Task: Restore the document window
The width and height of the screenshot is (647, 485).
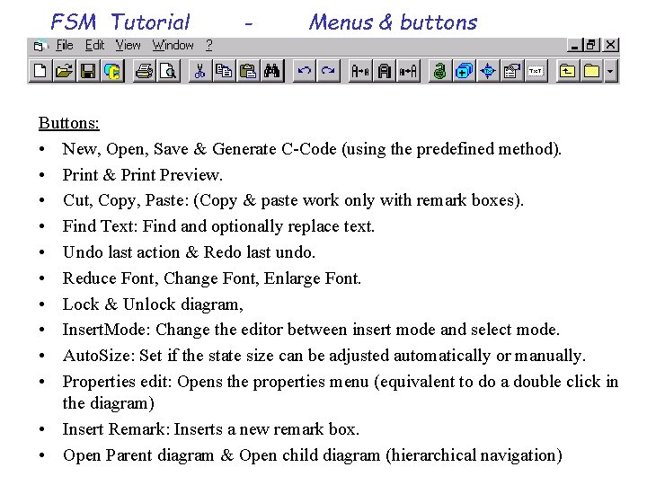Action: (x=591, y=45)
